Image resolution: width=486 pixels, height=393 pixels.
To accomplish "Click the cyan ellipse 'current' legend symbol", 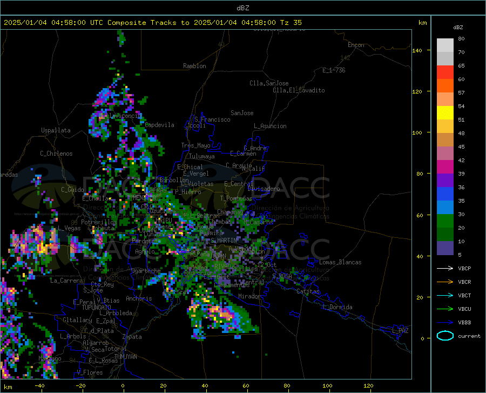I will tap(445, 336).
